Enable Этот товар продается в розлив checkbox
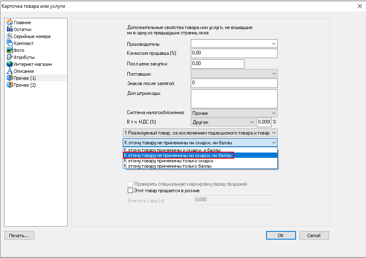 click(130, 191)
